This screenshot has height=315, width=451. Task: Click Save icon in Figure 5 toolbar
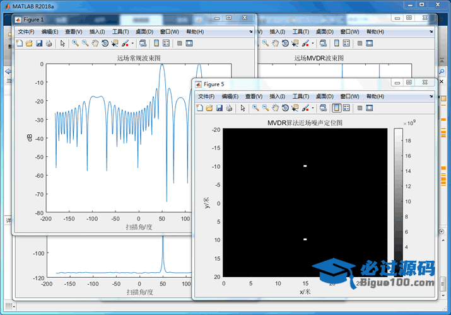click(x=220, y=108)
